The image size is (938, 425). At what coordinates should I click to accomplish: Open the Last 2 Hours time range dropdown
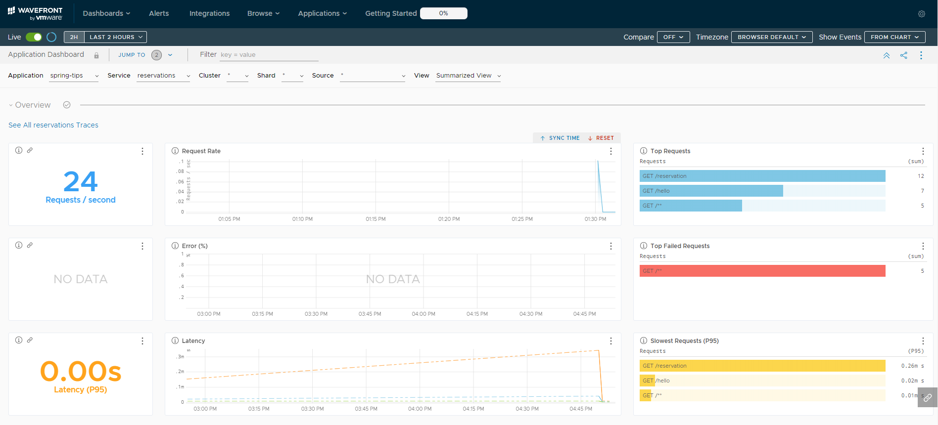pos(116,37)
